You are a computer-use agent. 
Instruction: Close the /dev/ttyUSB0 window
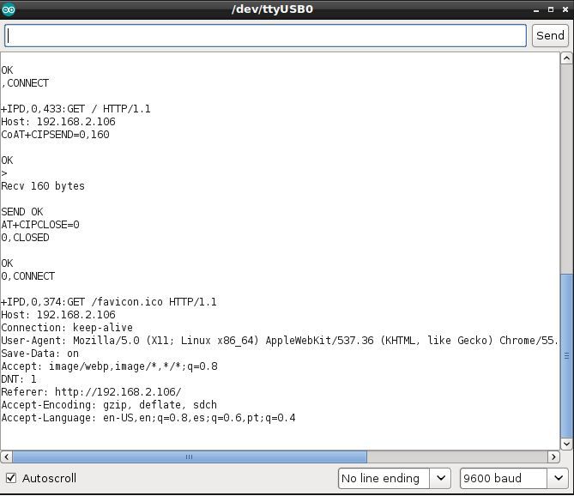[x=565, y=10]
